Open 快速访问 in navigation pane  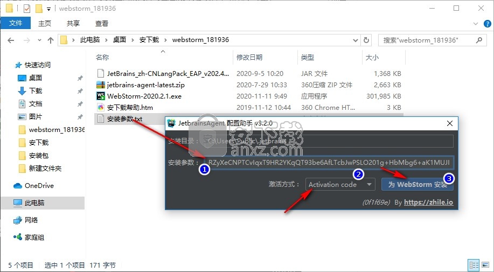38,65
